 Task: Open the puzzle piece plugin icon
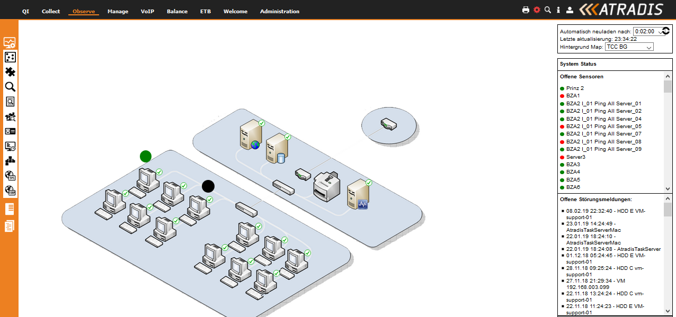click(x=10, y=72)
